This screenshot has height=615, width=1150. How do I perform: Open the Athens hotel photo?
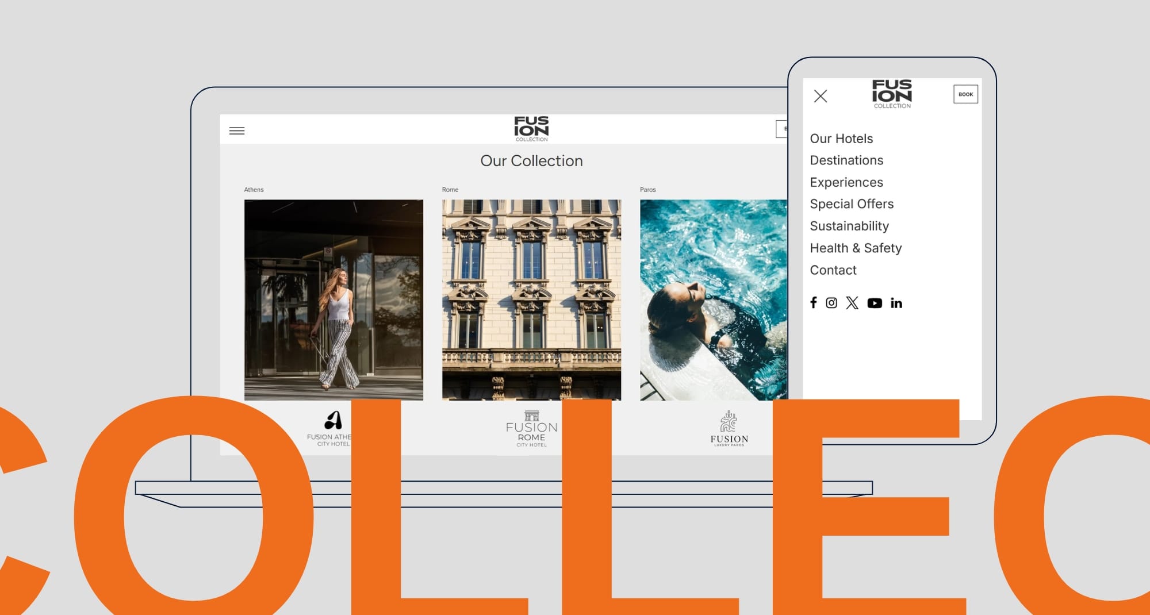[x=333, y=299]
